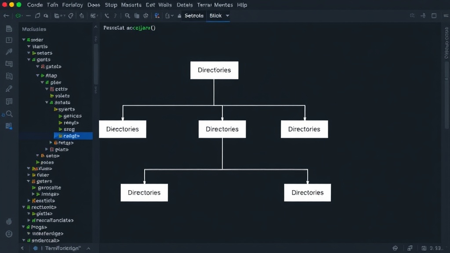450x253 pixels.
Task: Open the dropdown arrow next to Blok
Action: [227, 16]
